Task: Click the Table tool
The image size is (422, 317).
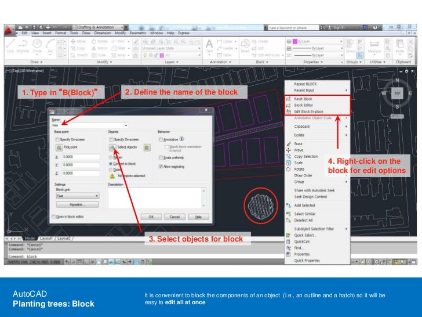Action: [x=224, y=55]
